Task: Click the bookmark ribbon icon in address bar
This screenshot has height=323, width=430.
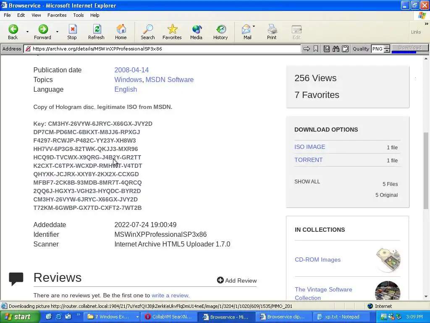Action: pyautogui.click(x=316, y=49)
